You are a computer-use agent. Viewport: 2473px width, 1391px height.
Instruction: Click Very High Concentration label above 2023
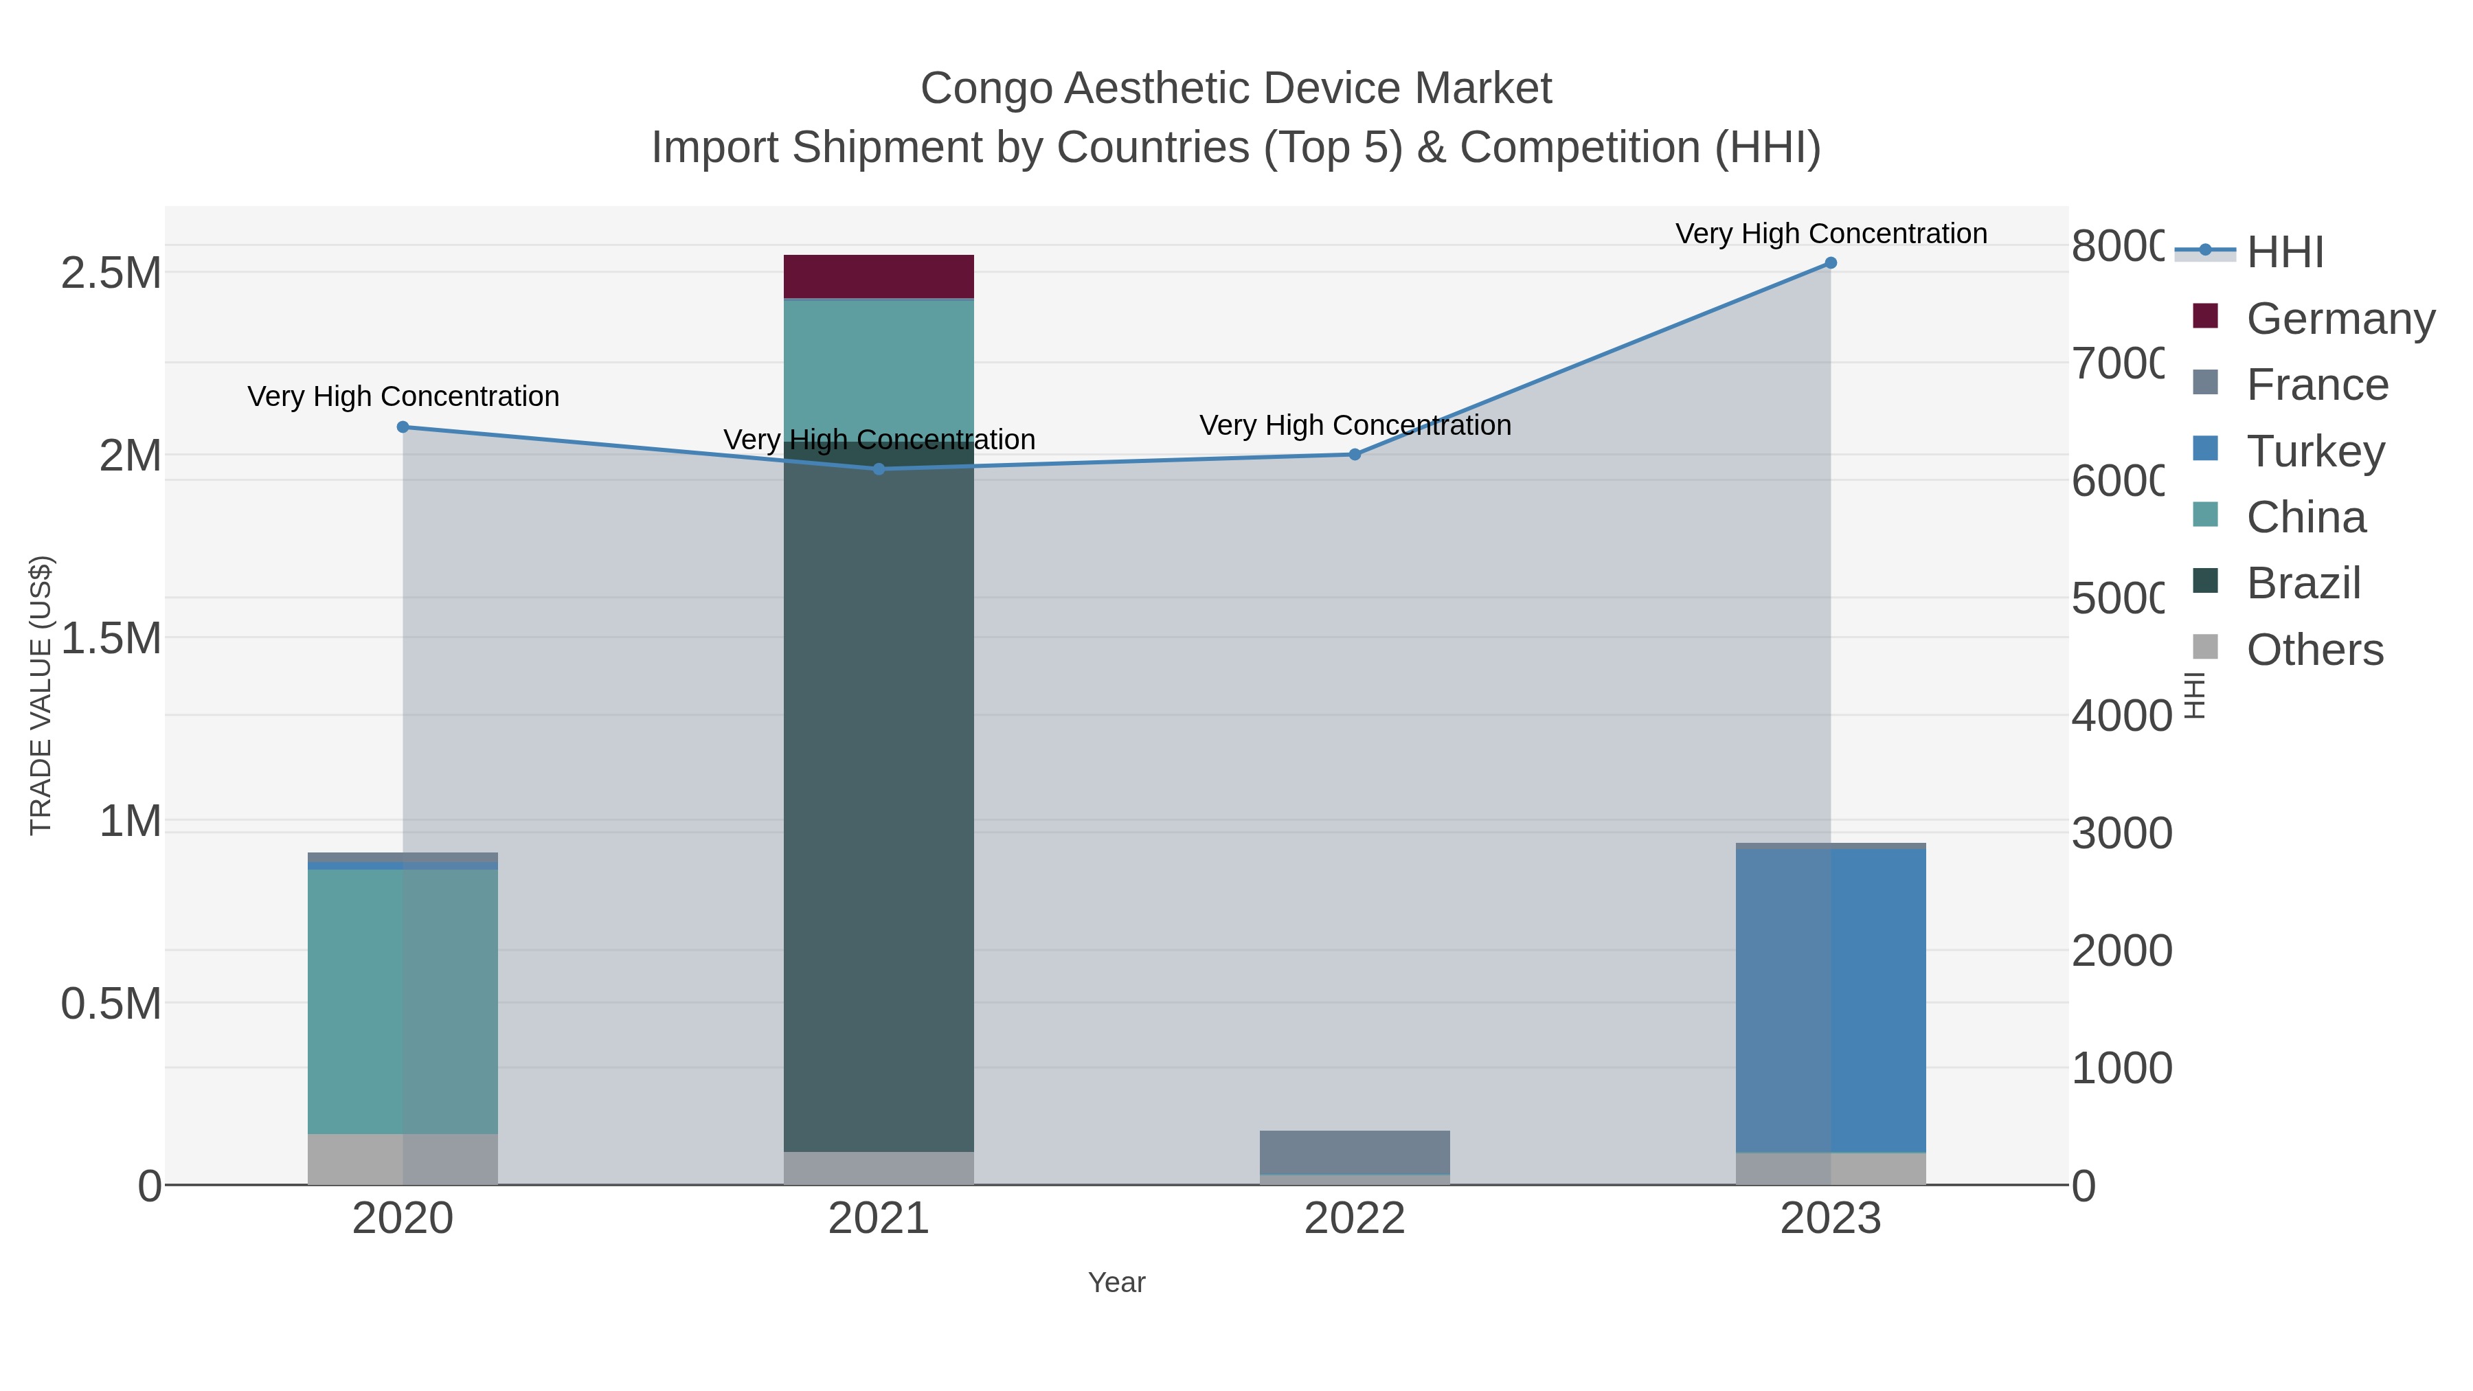click(1831, 234)
